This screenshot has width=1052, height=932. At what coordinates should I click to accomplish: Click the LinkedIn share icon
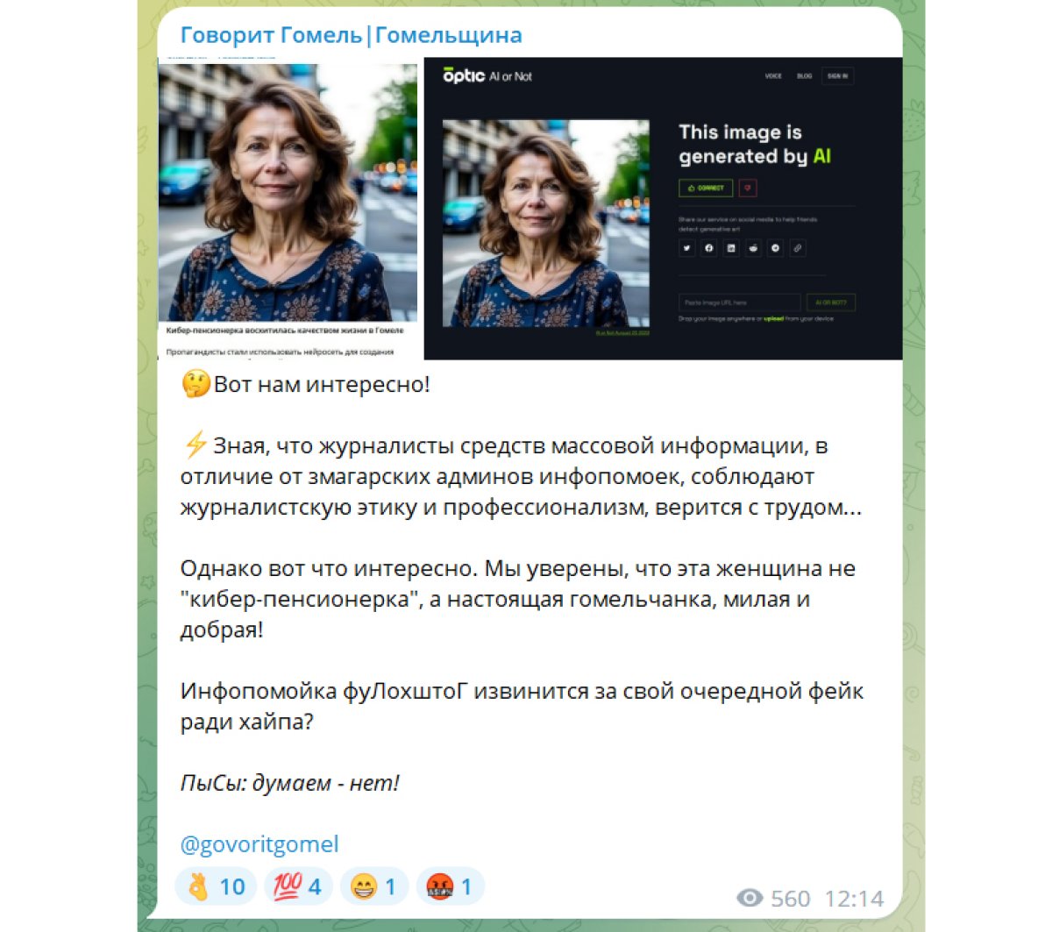[x=731, y=248]
